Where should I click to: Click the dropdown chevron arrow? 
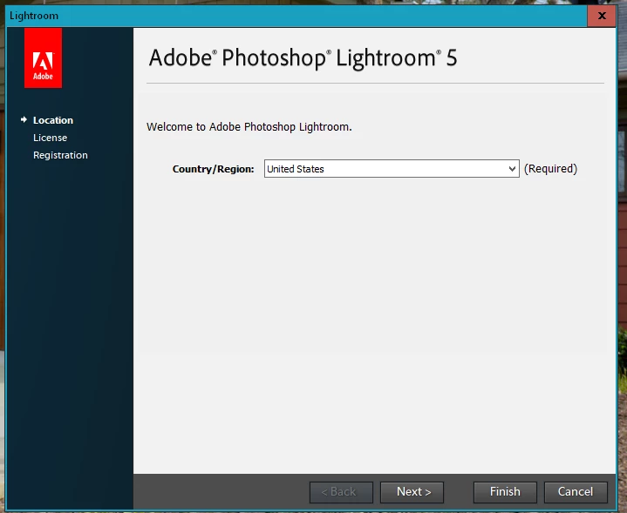(x=512, y=169)
